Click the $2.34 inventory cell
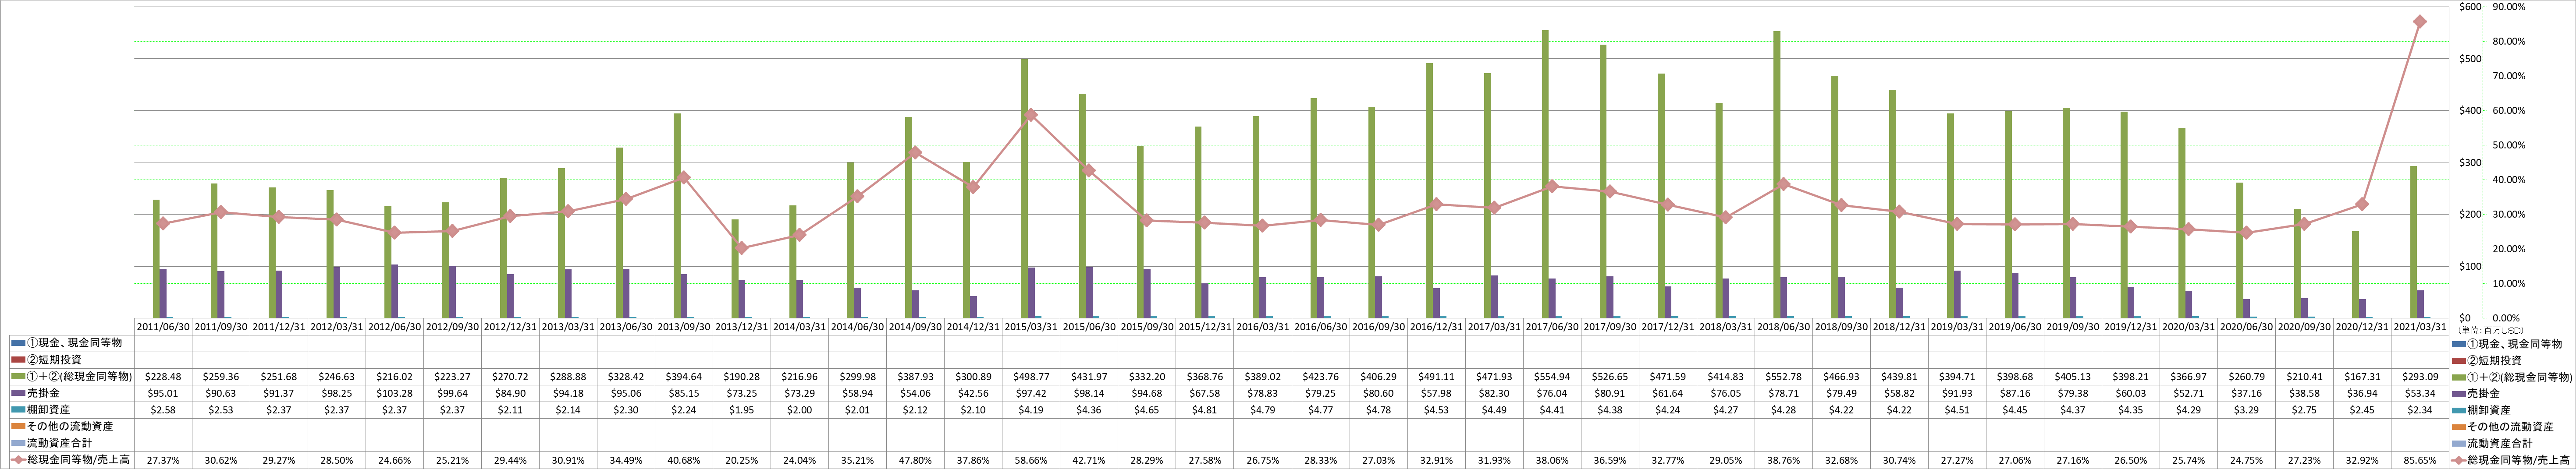Viewport: 2576px width, 469px height. (x=2421, y=410)
